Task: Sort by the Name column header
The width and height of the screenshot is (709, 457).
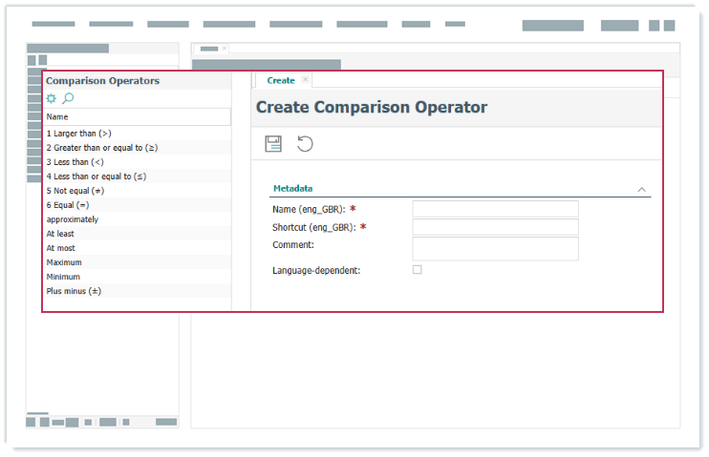Action: click(x=57, y=116)
